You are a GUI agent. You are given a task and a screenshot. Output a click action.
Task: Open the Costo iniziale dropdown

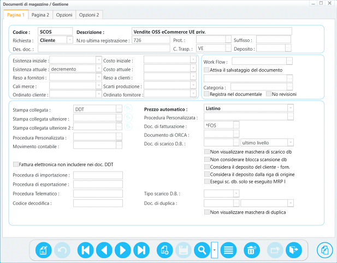click(193, 59)
